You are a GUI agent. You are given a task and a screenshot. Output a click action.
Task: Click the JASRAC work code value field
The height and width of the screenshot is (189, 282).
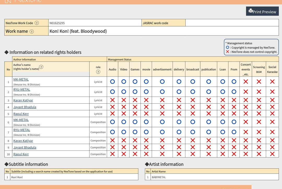point(232,23)
